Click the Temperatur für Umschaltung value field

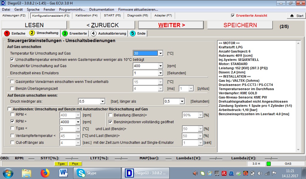tap(145, 53)
